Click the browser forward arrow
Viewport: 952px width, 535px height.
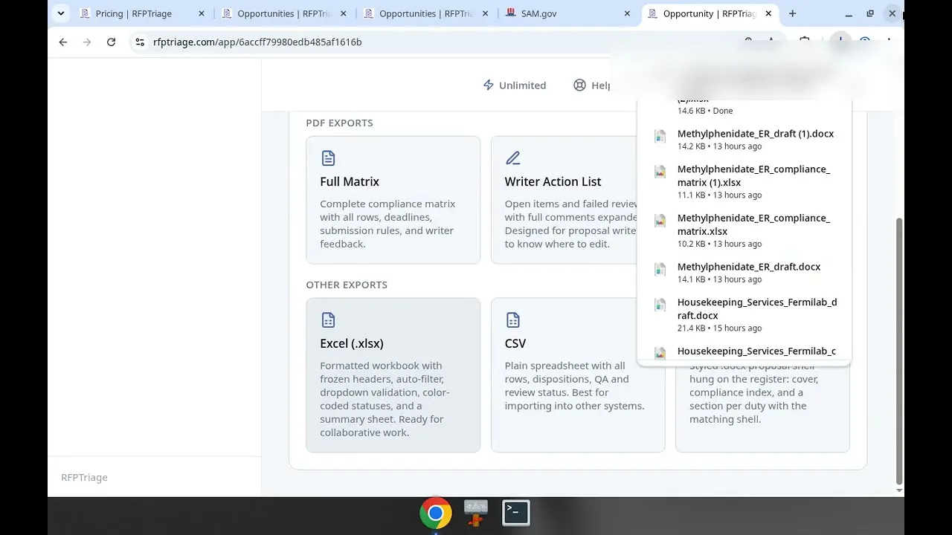(87, 42)
